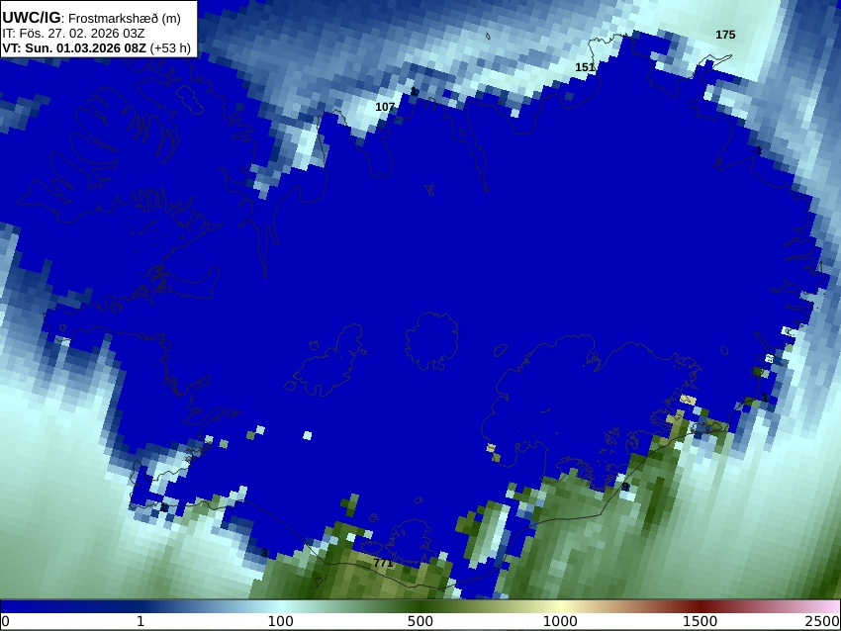
Task: Click the map value label "771"
Action: click(x=383, y=563)
